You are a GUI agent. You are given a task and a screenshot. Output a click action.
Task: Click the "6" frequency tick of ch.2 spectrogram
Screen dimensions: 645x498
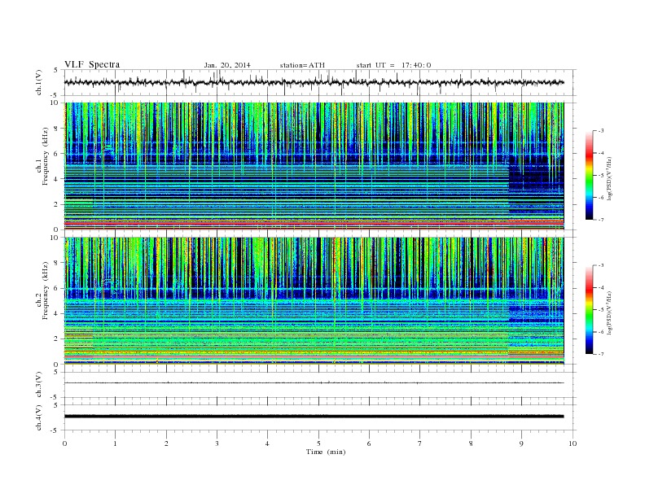(56, 288)
